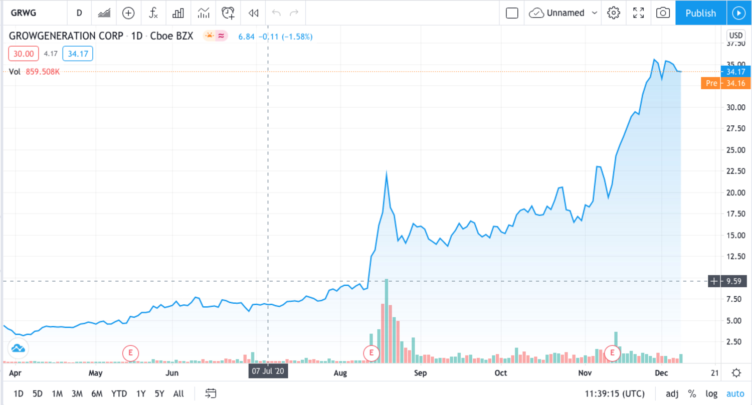The width and height of the screenshot is (752, 405).
Task: Take a snapshot with camera icon
Action: 663,13
